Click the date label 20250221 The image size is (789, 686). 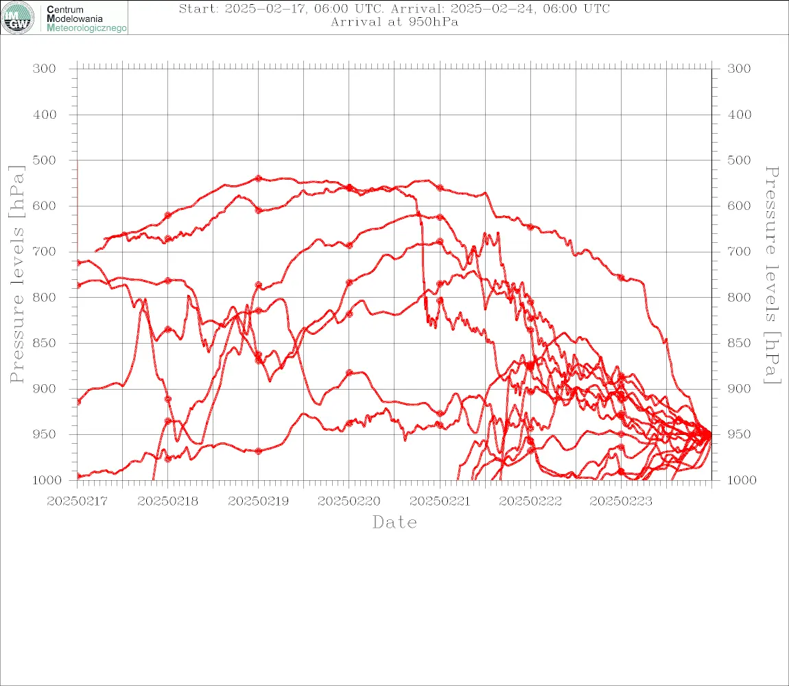(440, 501)
